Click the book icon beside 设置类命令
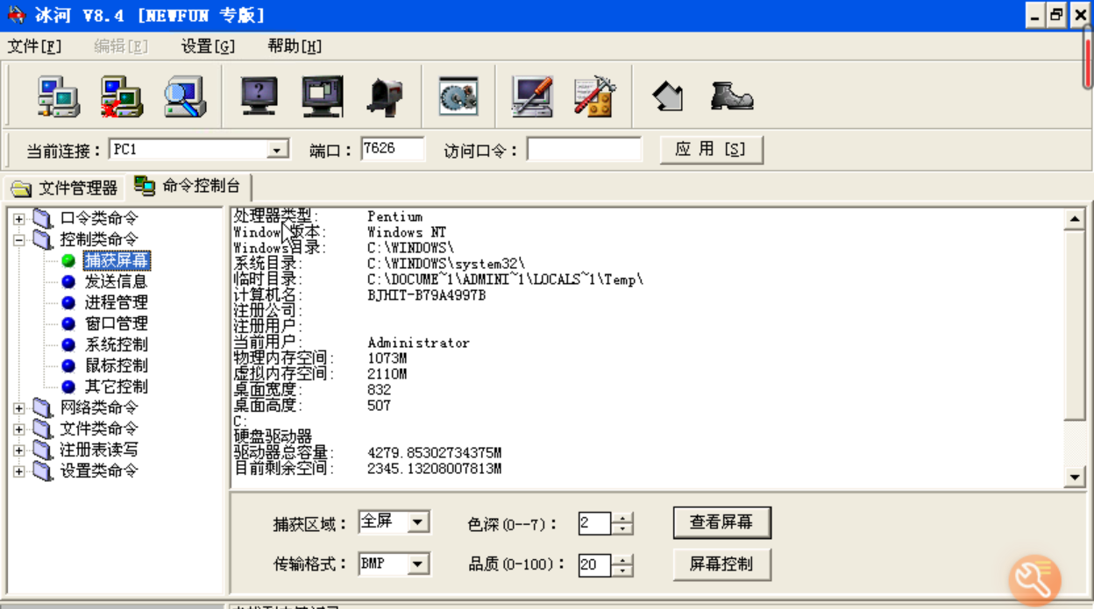The height and width of the screenshot is (609, 1094). tap(43, 471)
